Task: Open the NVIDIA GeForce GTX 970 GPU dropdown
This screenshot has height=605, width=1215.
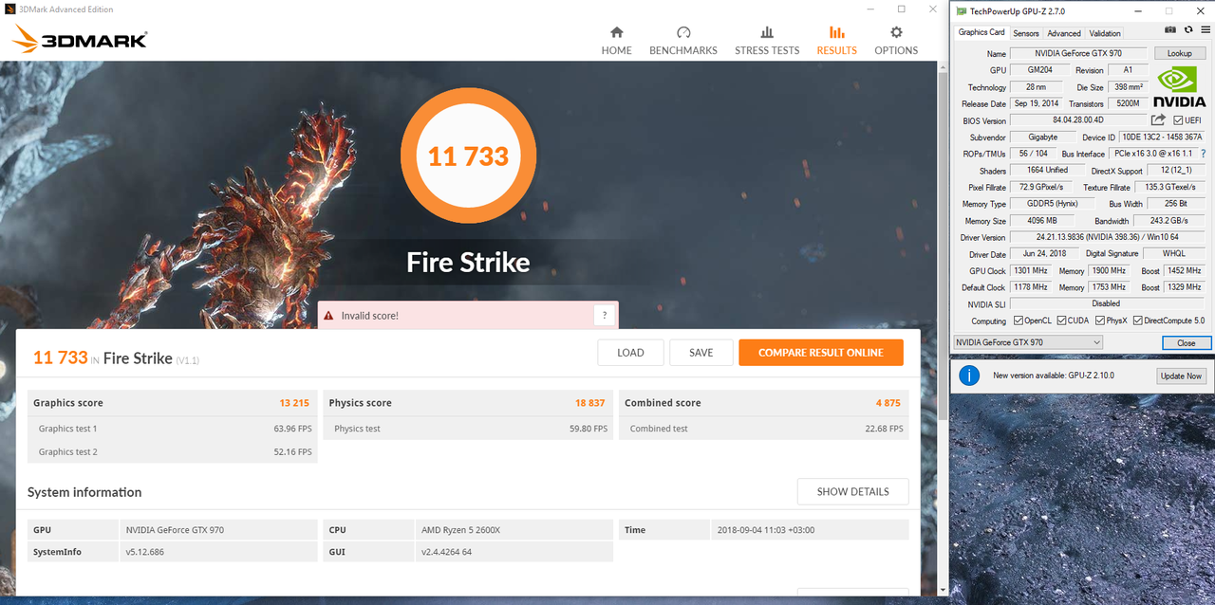Action: tap(1028, 342)
